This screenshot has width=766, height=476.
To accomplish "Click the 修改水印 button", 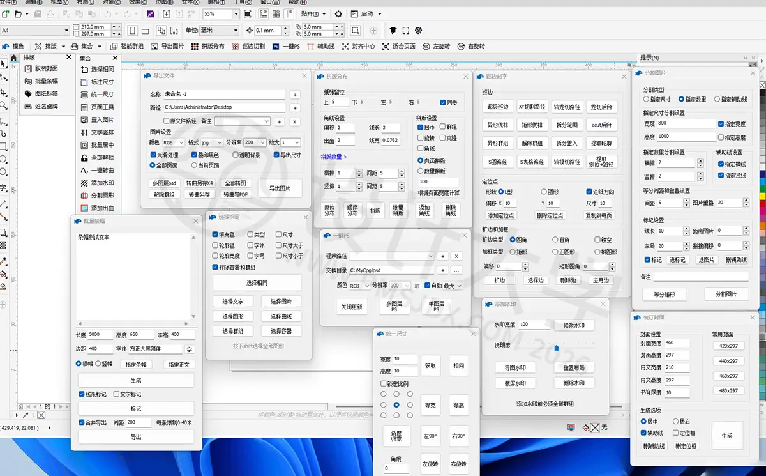I will pos(574,325).
